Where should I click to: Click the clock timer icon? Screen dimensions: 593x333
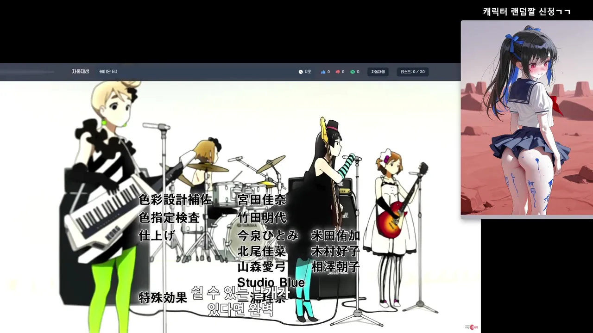[x=301, y=72]
